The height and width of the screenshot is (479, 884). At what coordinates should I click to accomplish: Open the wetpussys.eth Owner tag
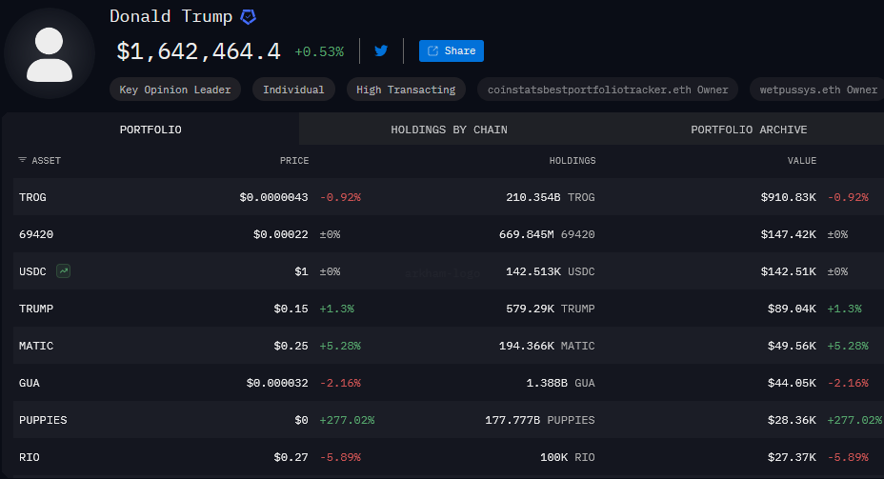(817, 90)
